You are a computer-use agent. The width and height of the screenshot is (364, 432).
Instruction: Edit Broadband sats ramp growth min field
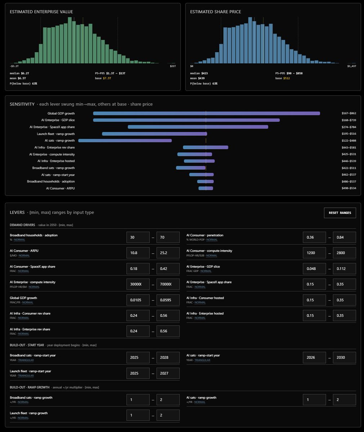tap(138, 400)
